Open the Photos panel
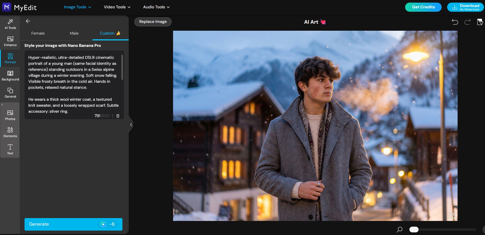Image resolution: width=485 pixels, height=235 pixels. point(10,115)
